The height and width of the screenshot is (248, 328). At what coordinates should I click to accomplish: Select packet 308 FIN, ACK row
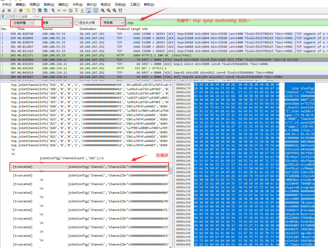[x=164, y=77]
